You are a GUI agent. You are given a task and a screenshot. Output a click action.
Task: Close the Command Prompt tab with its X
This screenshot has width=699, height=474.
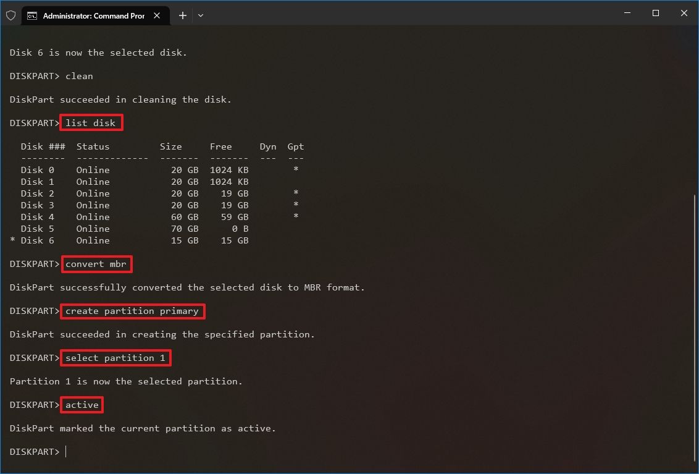point(157,15)
